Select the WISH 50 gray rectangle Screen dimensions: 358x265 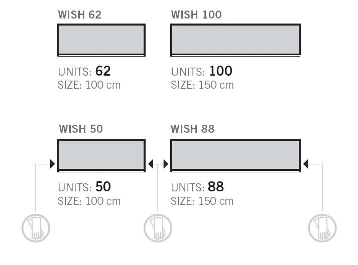click(101, 155)
